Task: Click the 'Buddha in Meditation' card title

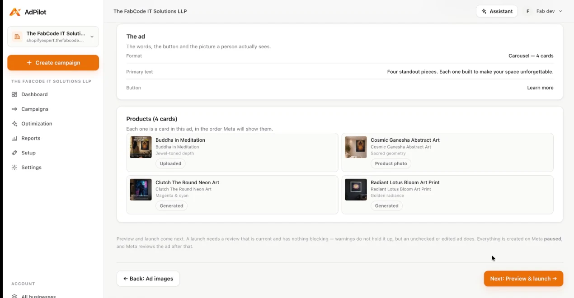Action: pos(180,140)
